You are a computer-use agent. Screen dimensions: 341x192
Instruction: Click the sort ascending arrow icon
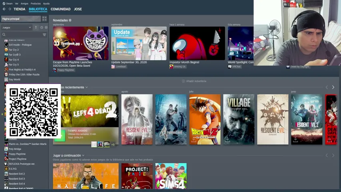tap(36, 28)
